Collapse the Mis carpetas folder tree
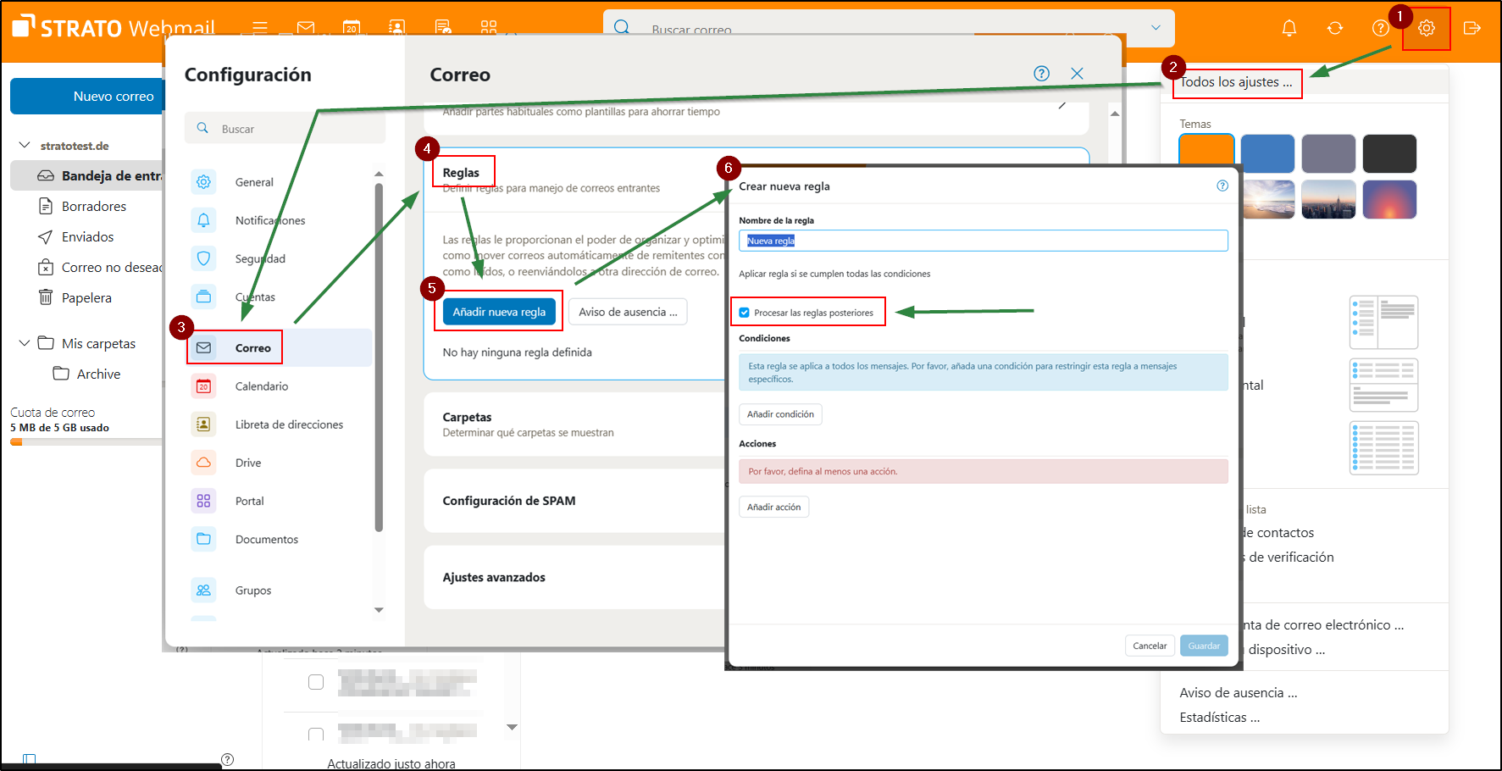This screenshot has height=771, width=1502. point(24,343)
